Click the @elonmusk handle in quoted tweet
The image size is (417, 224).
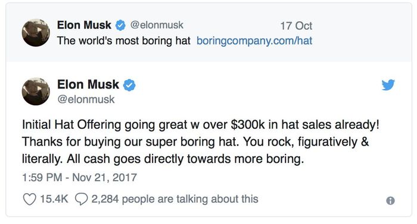(x=157, y=25)
